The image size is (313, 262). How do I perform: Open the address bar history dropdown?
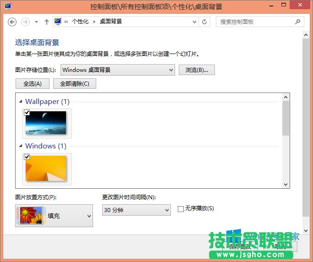pos(194,22)
